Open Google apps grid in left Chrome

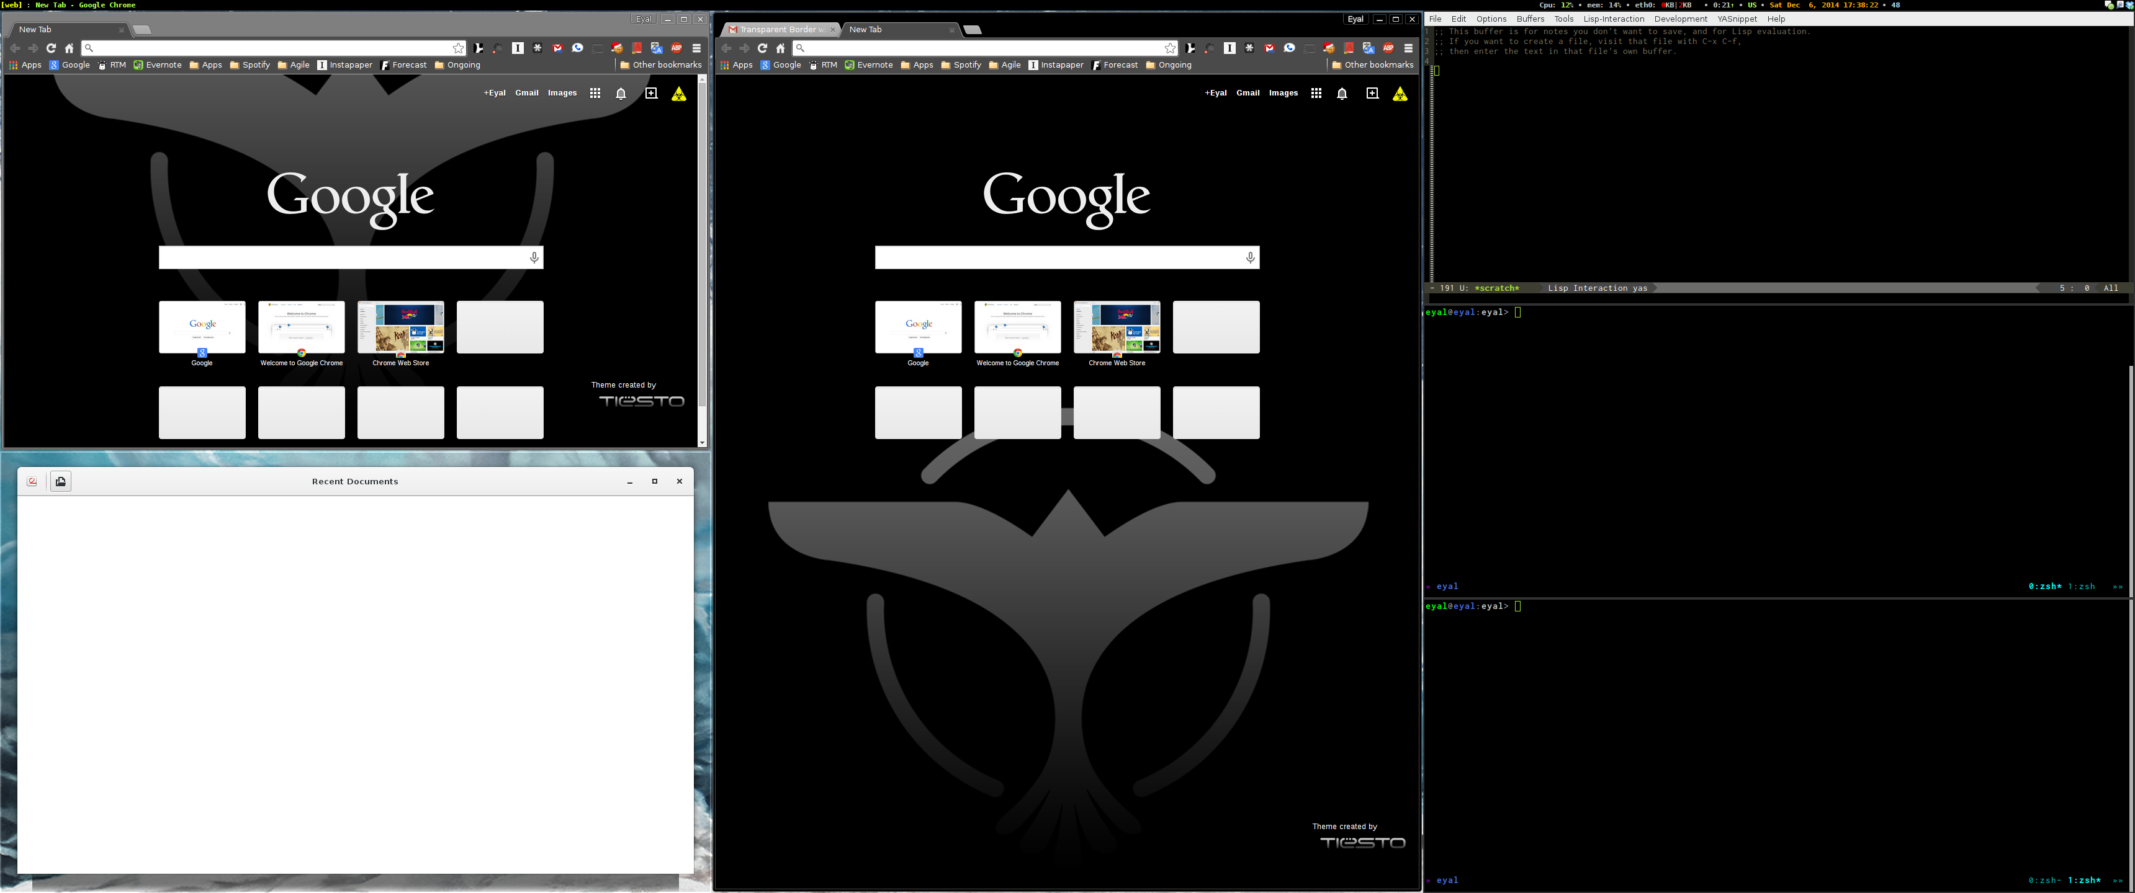595,94
